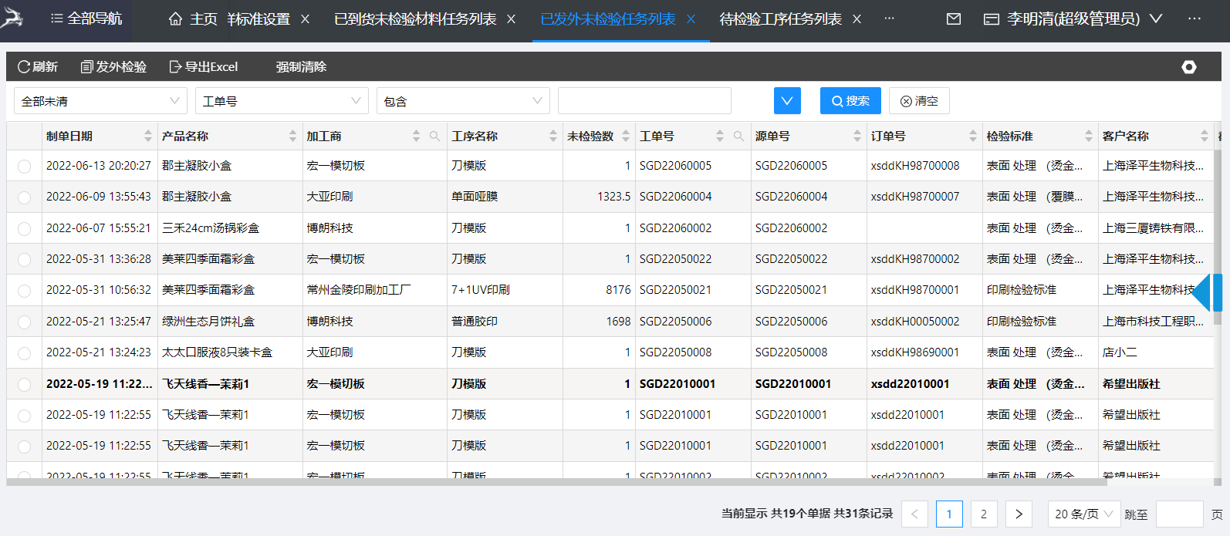
Task: Open the more tabs ellipsis
Action: (x=889, y=19)
